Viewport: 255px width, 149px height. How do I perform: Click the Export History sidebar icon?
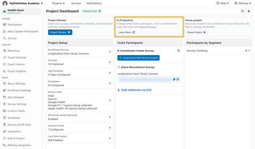point(4,64)
